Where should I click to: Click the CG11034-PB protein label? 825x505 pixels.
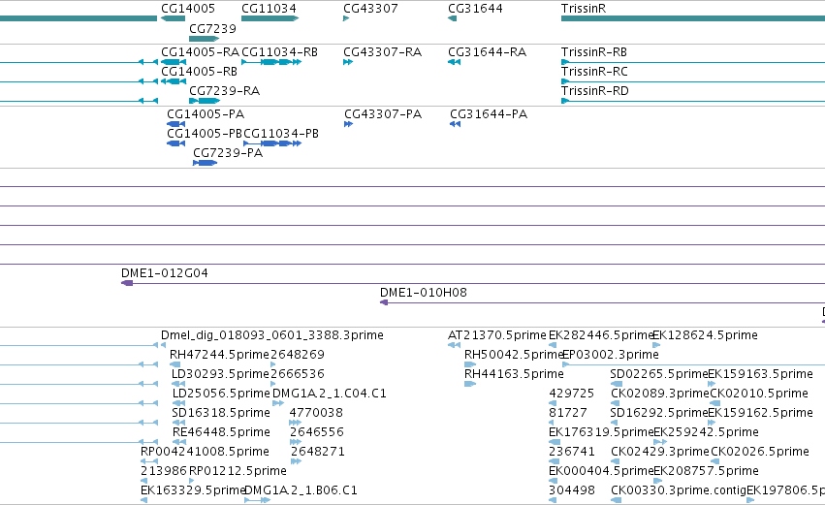point(281,134)
